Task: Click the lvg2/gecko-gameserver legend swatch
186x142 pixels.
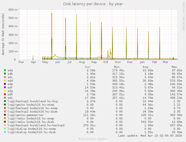Action: (5, 115)
